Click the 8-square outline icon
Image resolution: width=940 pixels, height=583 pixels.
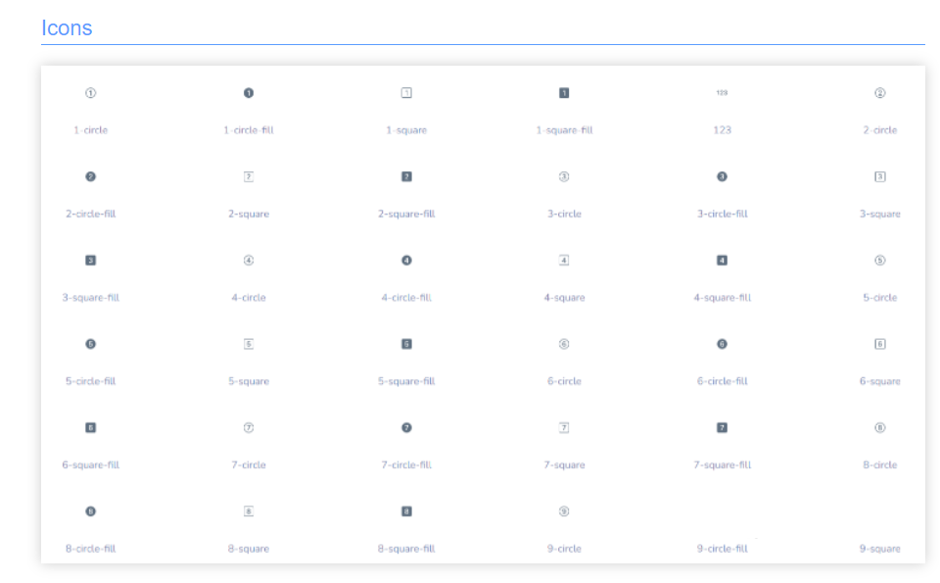coord(249,511)
